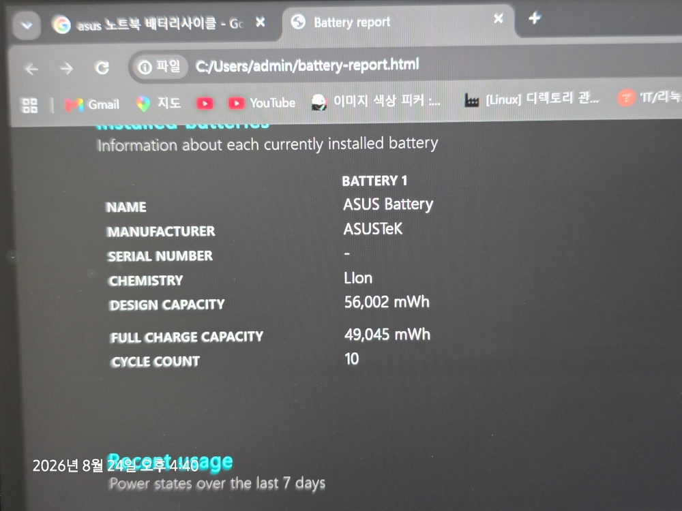Image resolution: width=682 pixels, height=511 pixels.
Task: Click 'Power states over the last 7 days'
Action: [217, 484]
